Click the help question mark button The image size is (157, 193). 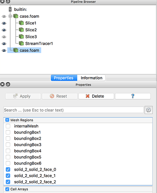(x=133, y=96)
